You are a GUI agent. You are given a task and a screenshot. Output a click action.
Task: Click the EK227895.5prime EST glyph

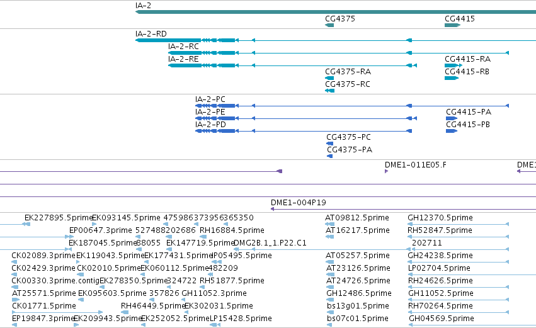pos(26,225)
